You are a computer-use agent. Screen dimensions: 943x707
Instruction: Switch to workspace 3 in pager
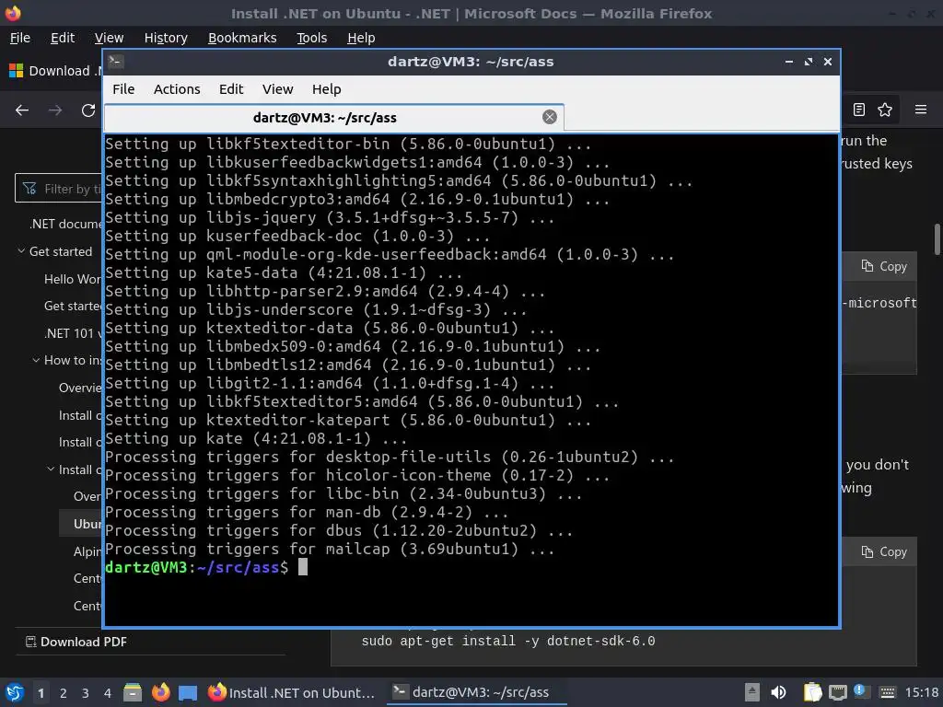click(x=86, y=693)
